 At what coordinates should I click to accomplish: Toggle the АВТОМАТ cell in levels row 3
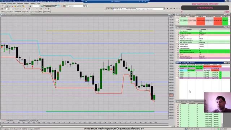tap(207, 70)
